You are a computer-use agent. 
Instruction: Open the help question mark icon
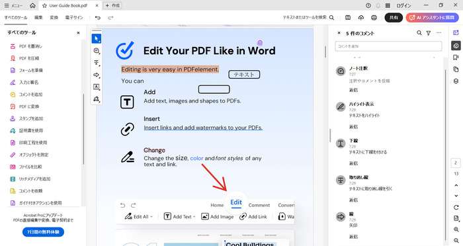click(x=368, y=5)
